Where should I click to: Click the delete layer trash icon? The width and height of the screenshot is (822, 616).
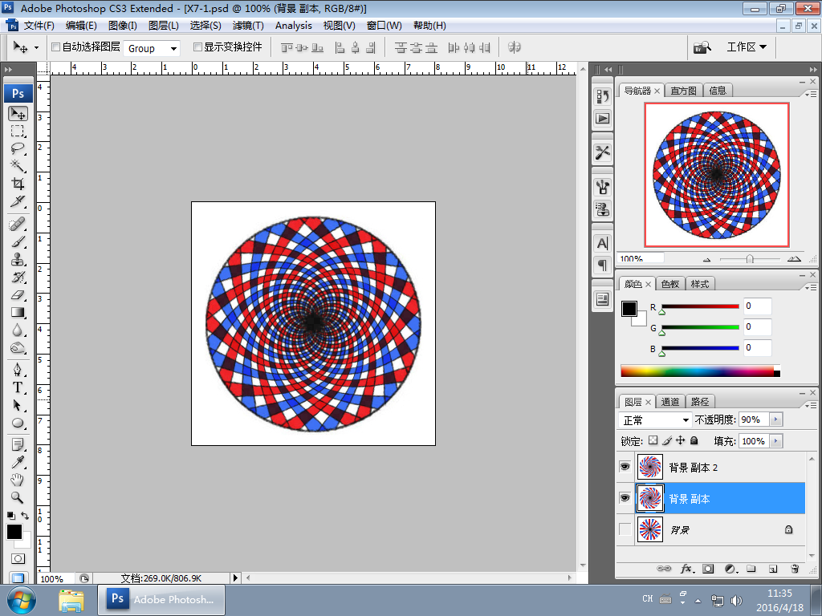click(x=795, y=569)
